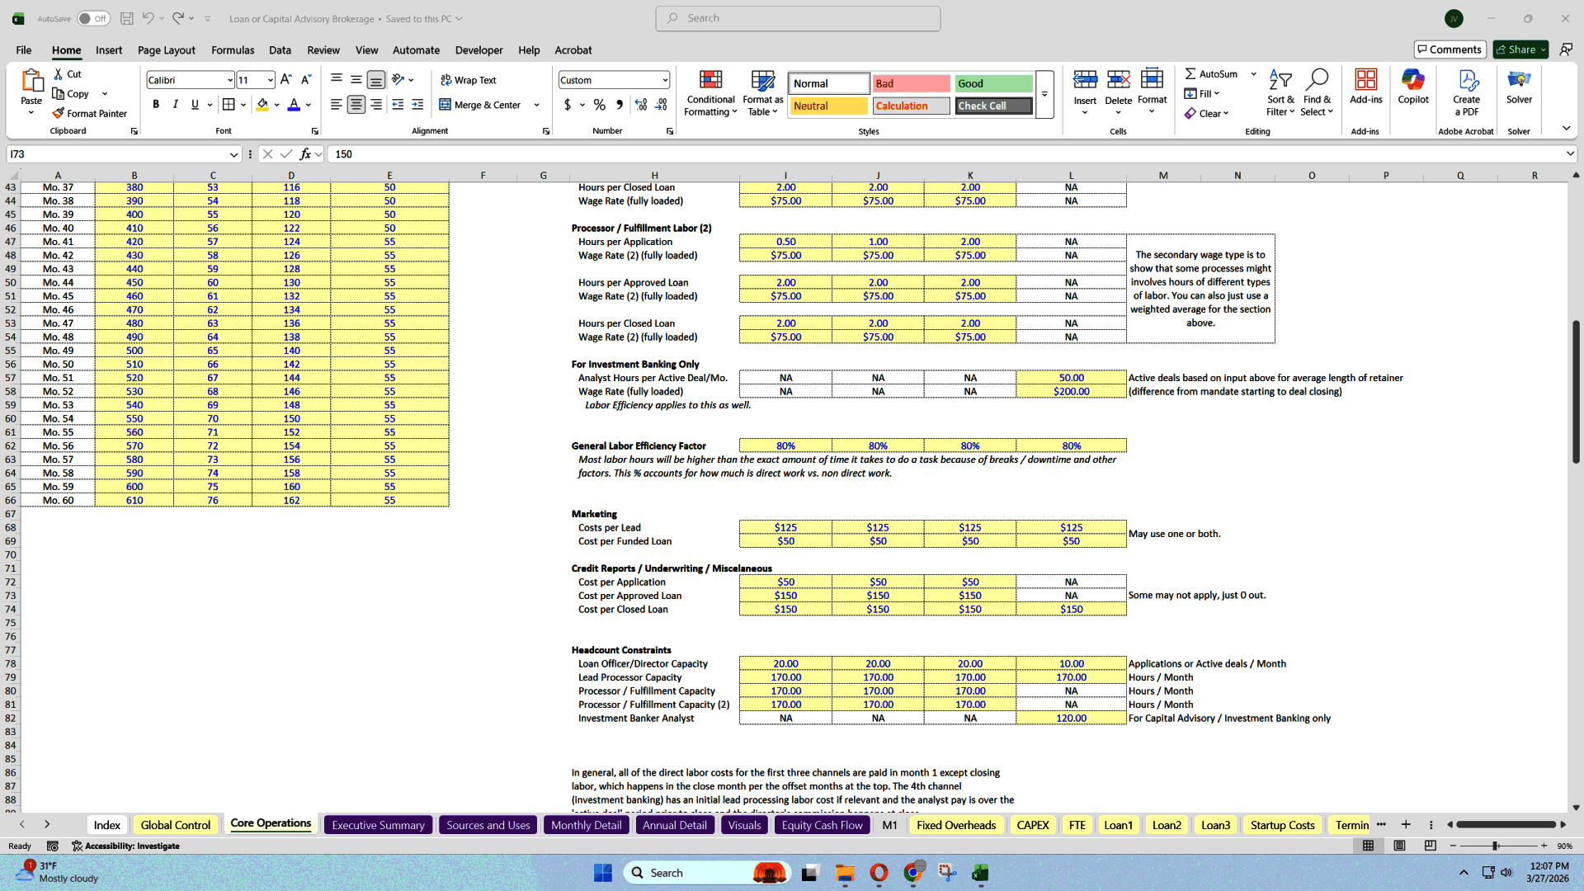Adjust the zoom slider
The width and height of the screenshot is (1584, 891).
coord(1495,846)
